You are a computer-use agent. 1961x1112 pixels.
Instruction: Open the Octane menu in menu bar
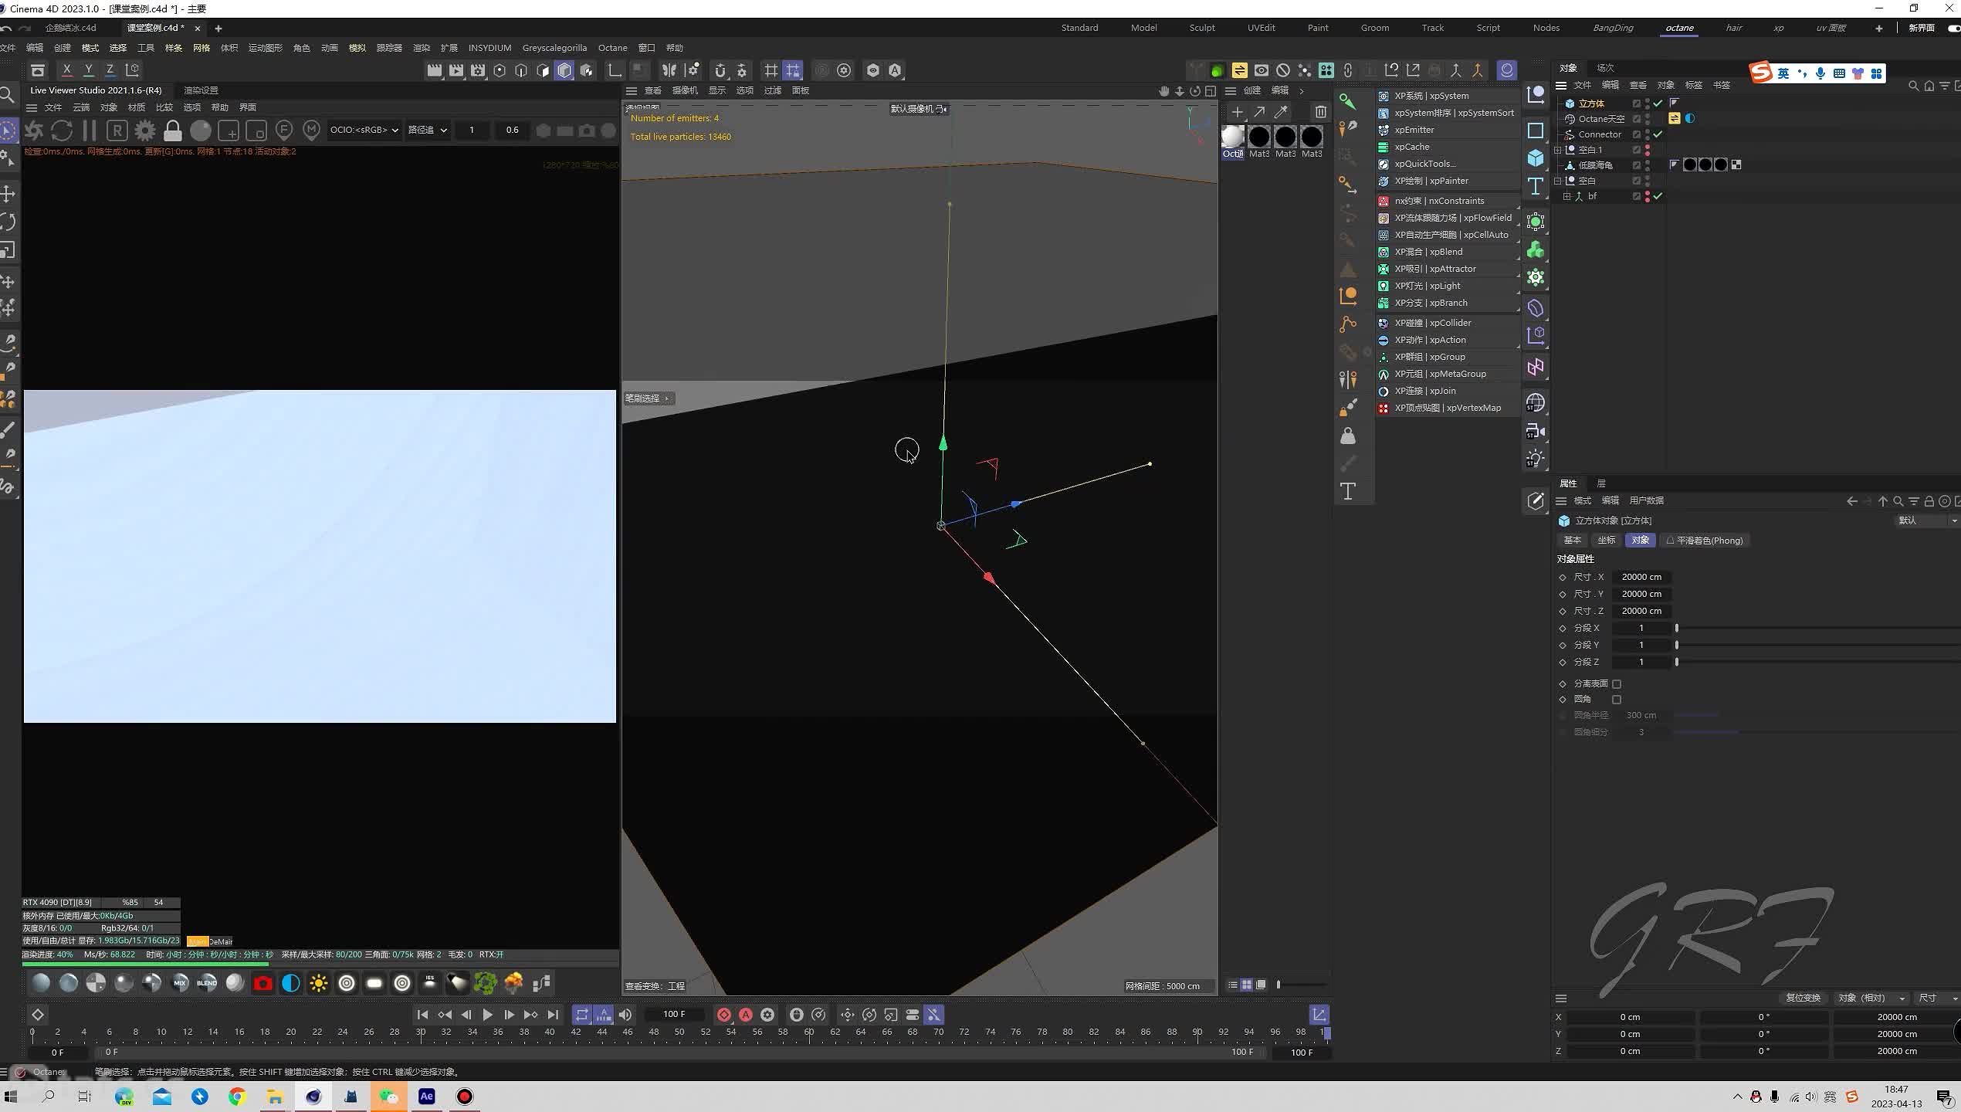[613, 48]
